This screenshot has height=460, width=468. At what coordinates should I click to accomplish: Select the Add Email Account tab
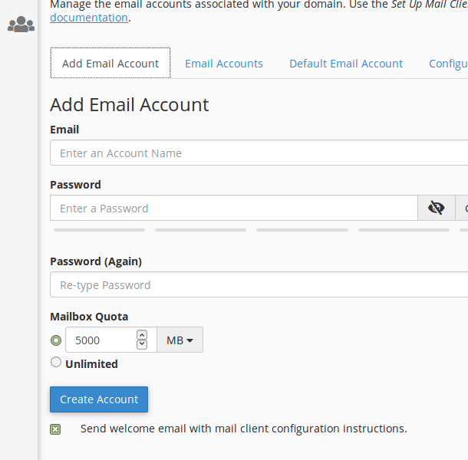pyautogui.click(x=110, y=64)
